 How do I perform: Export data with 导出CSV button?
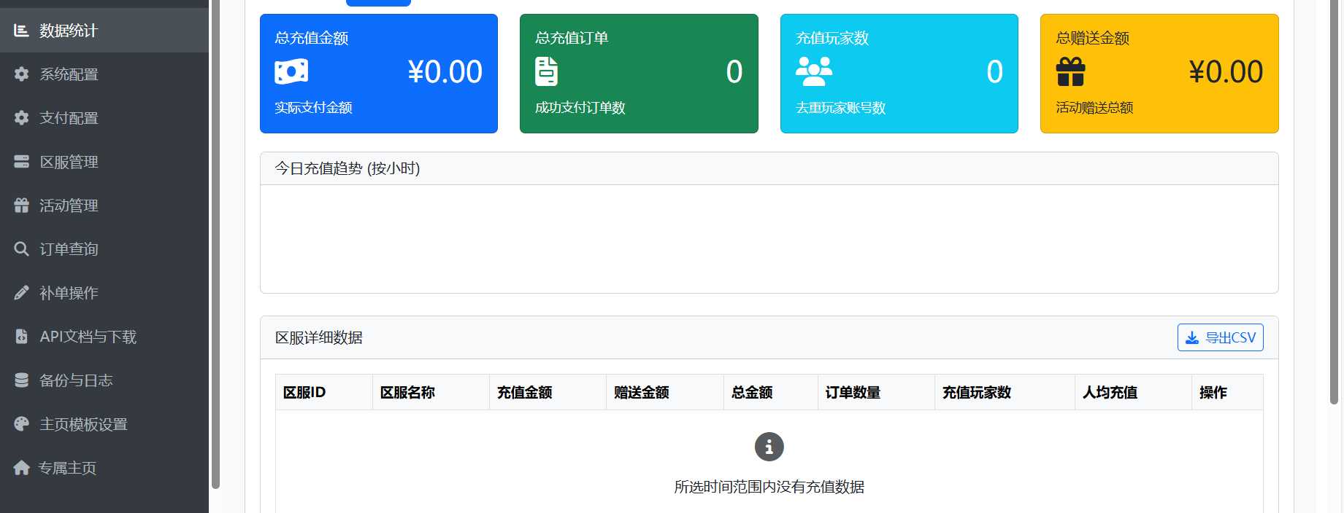[1220, 337]
